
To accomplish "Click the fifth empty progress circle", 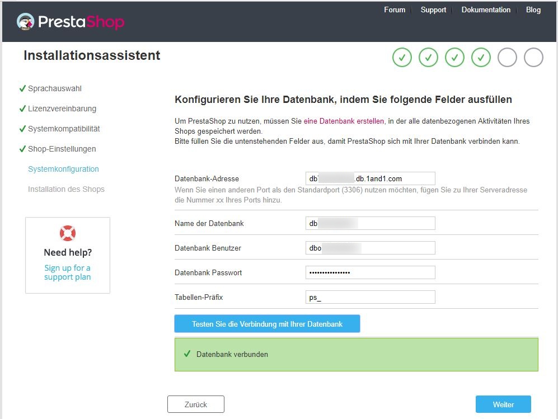I will pos(507,57).
